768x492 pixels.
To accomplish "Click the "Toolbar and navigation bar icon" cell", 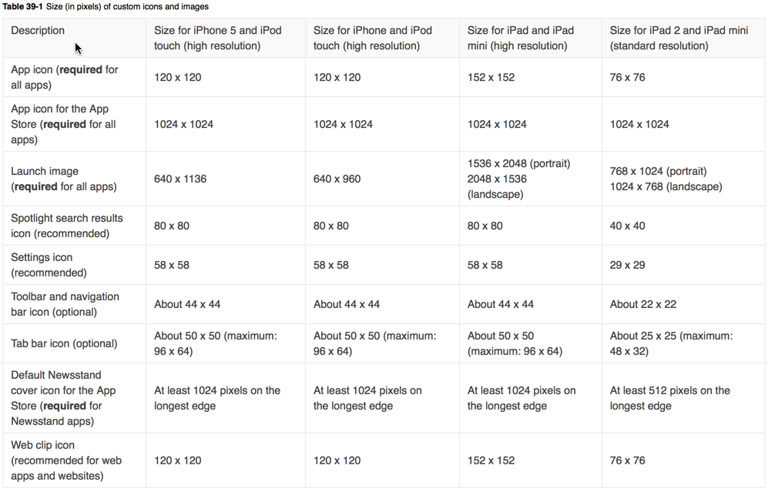I will point(65,304).
